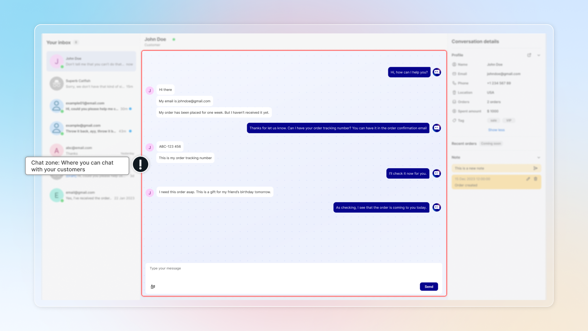Image resolution: width=588 pixels, height=331 pixels.
Task: Click the Show less link
Action: pos(496,130)
